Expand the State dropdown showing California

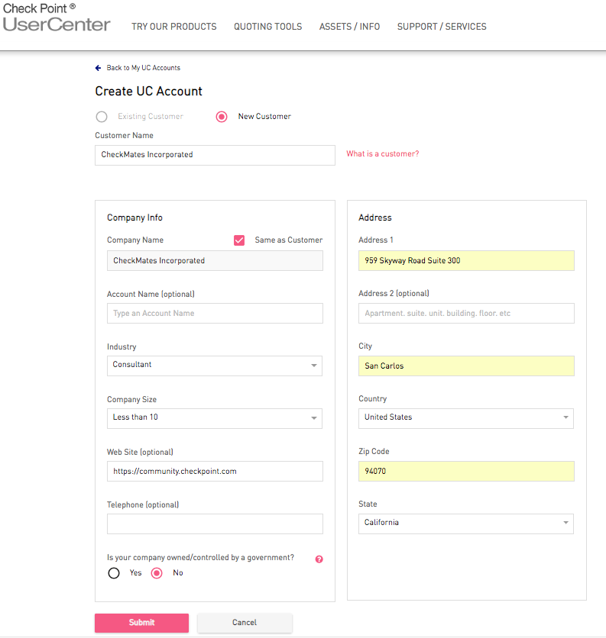(x=466, y=524)
